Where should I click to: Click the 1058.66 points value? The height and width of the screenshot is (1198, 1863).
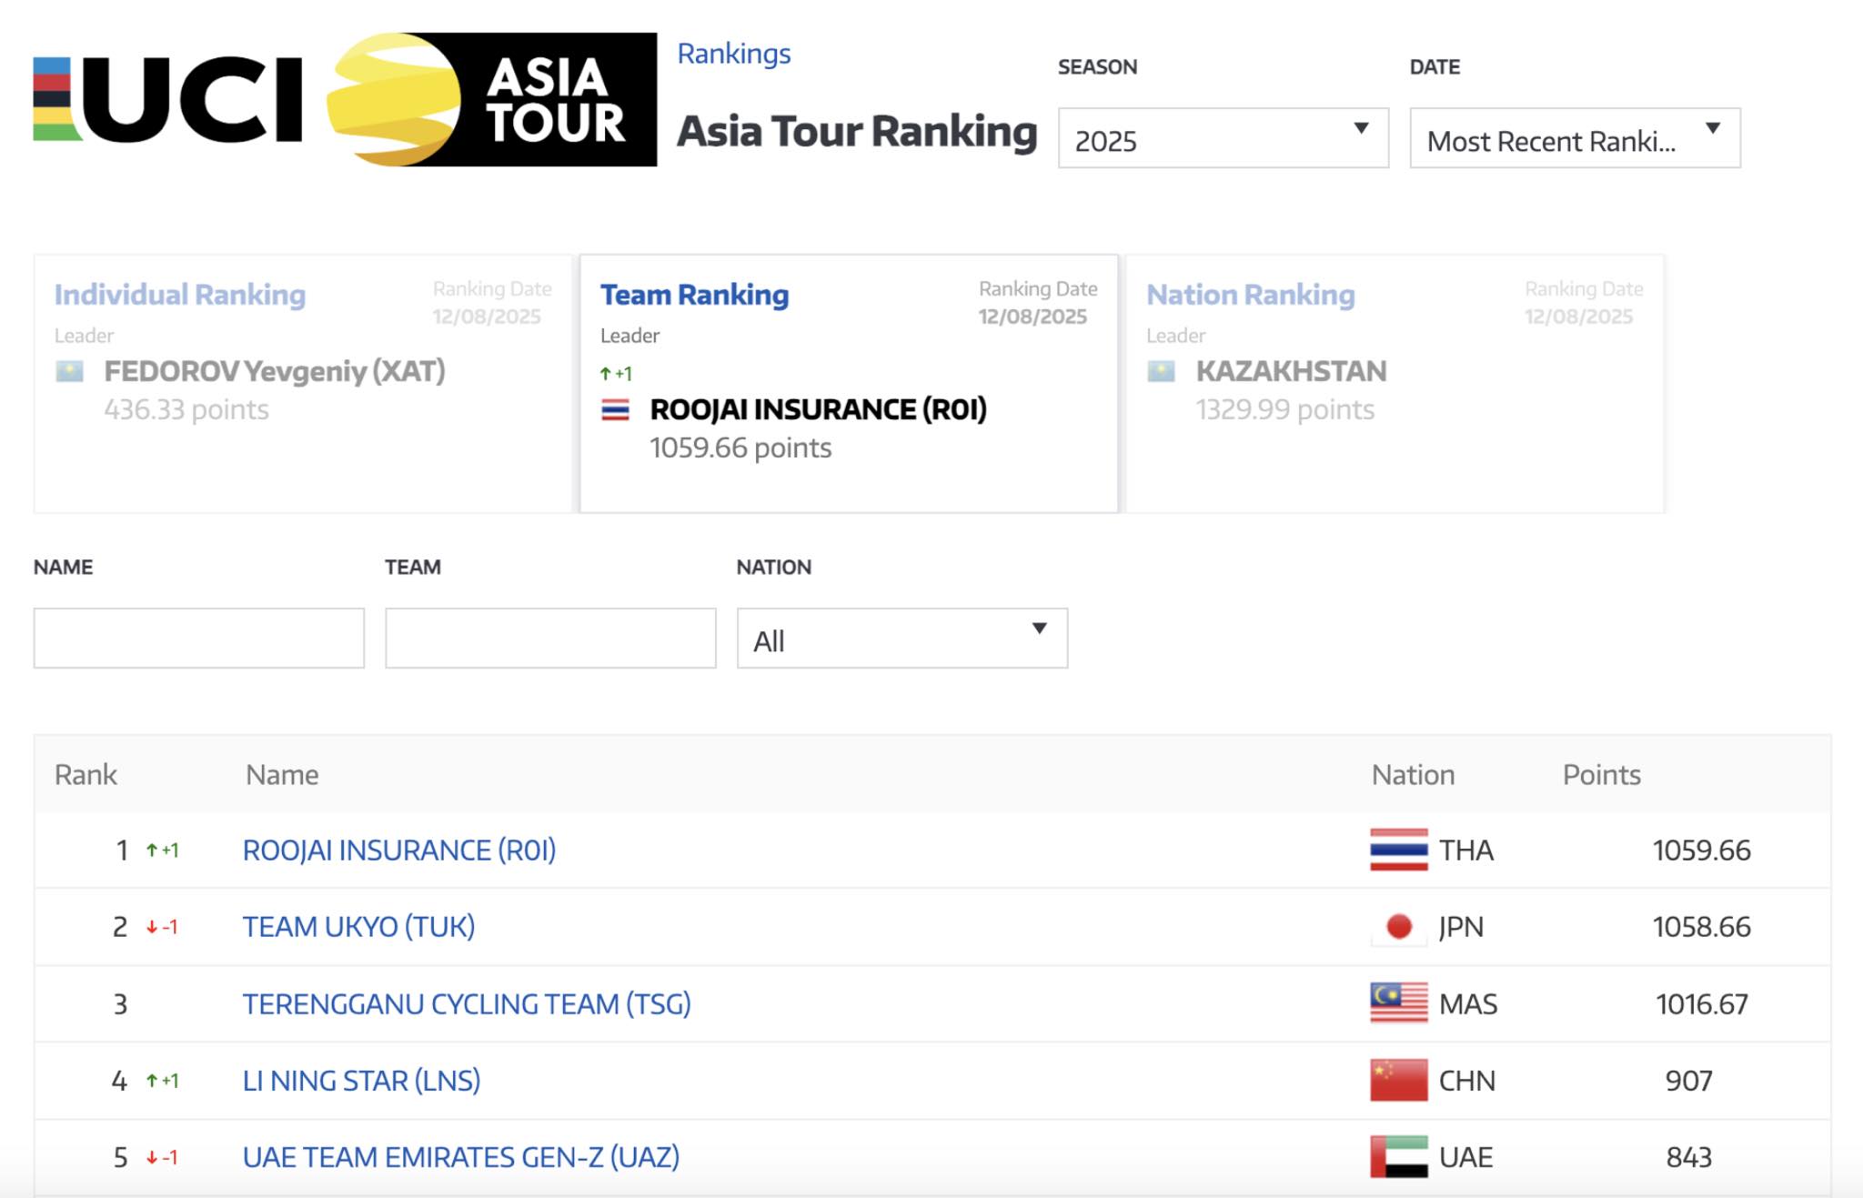tap(1701, 926)
